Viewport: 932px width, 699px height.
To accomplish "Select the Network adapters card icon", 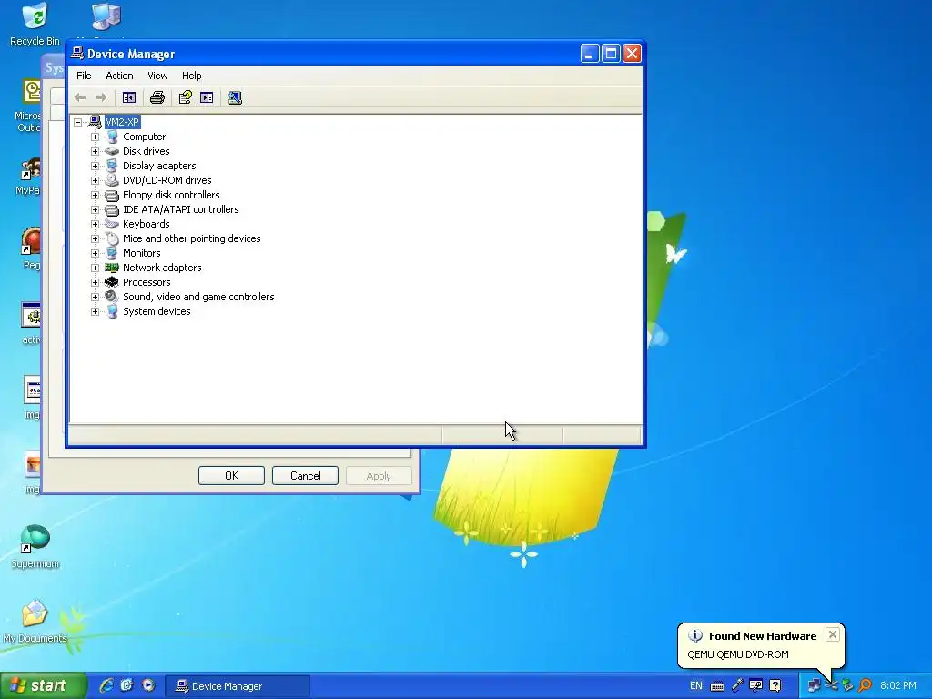I will point(112,268).
